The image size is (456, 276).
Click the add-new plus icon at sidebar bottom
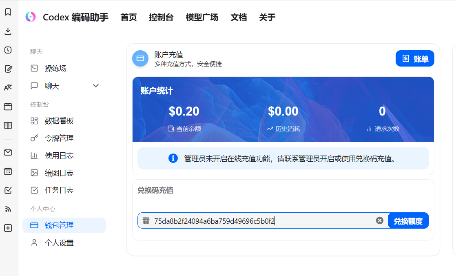(x=8, y=228)
